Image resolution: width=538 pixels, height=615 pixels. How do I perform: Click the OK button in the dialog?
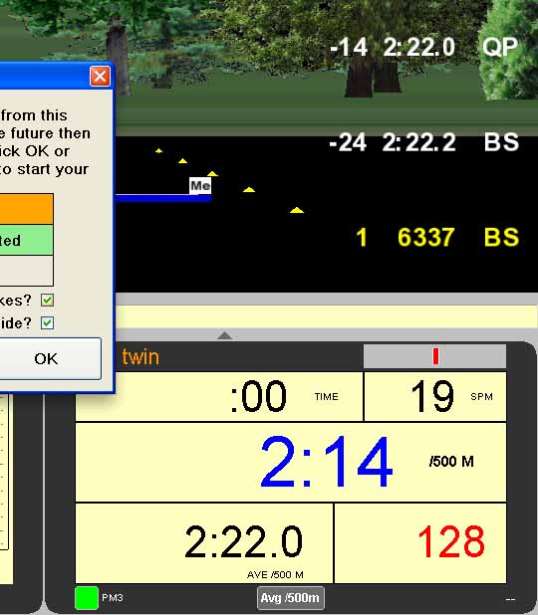point(47,358)
